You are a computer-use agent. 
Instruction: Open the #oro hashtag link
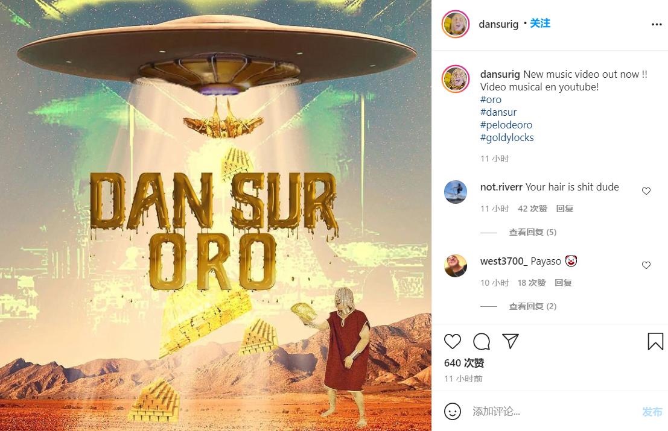coord(491,99)
